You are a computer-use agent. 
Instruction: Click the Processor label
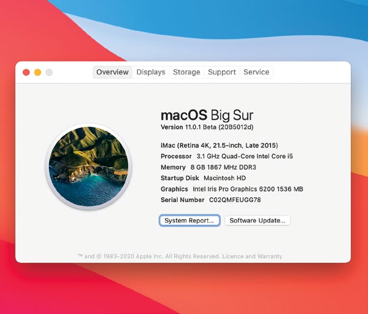pos(176,156)
